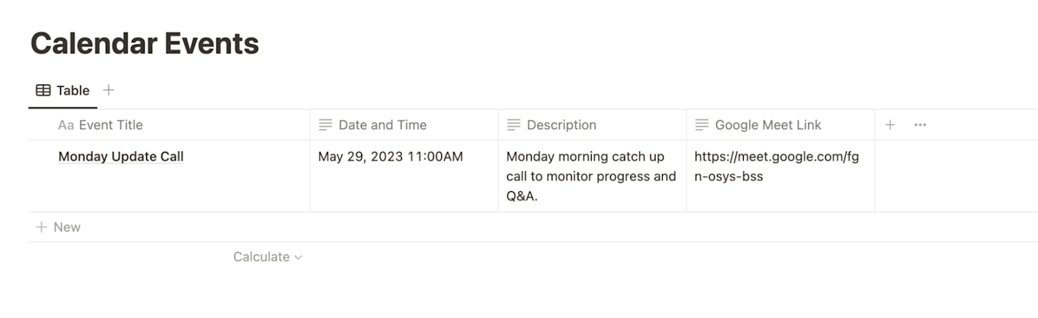Click the table view icon beside Table

pos(43,90)
